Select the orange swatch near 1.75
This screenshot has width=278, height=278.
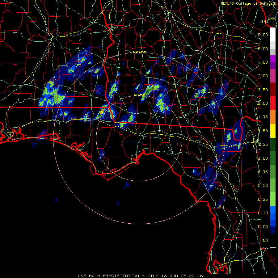coord(273,117)
